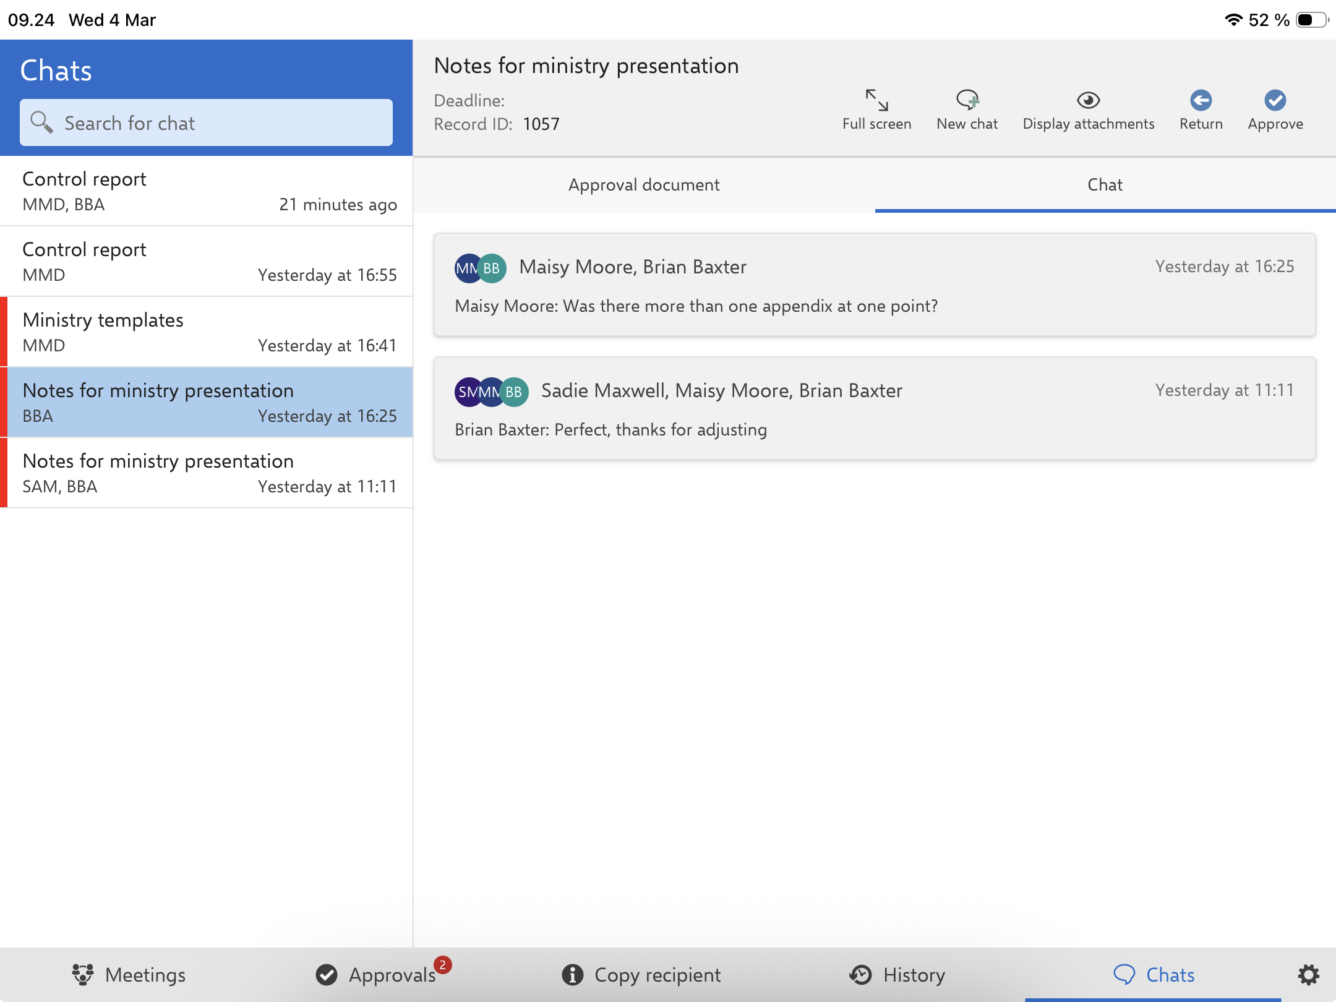
Task: Switch to the Approval document tab
Action: pyautogui.click(x=644, y=185)
